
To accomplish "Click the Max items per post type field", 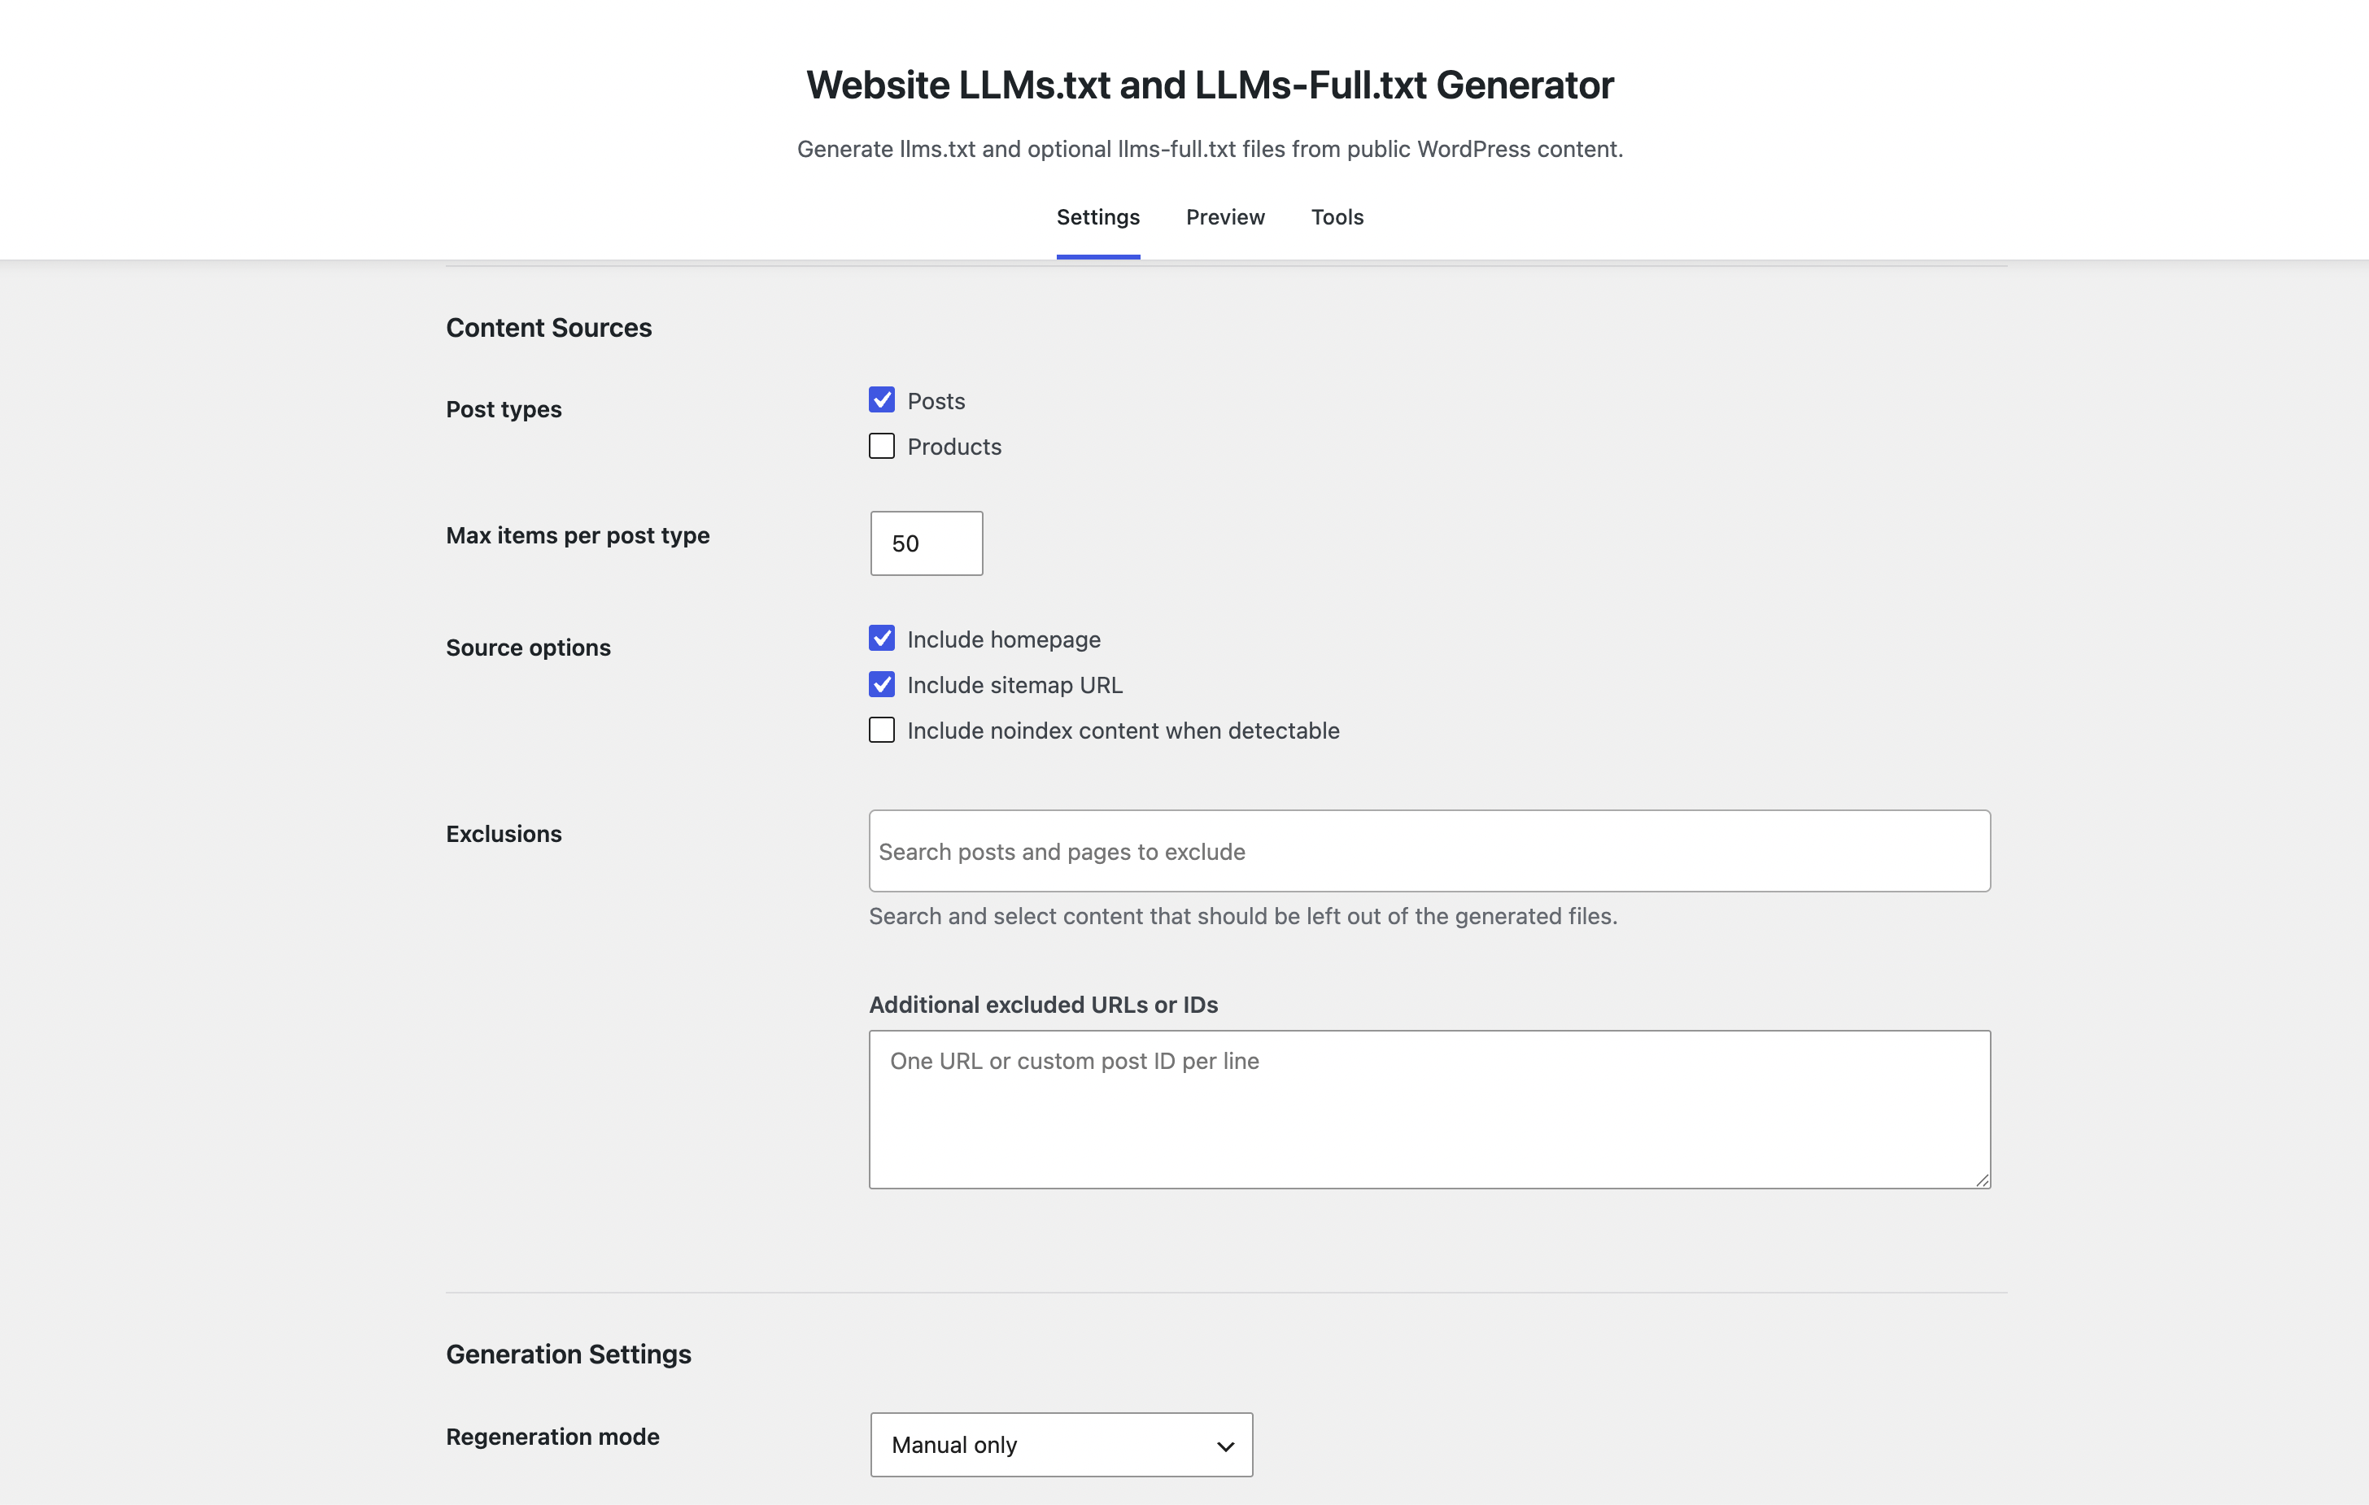I will [x=927, y=543].
